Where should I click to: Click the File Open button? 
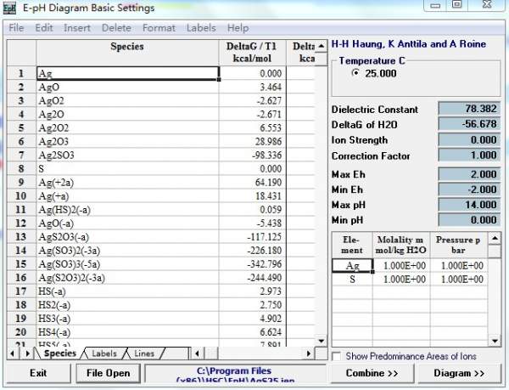point(108,373)
